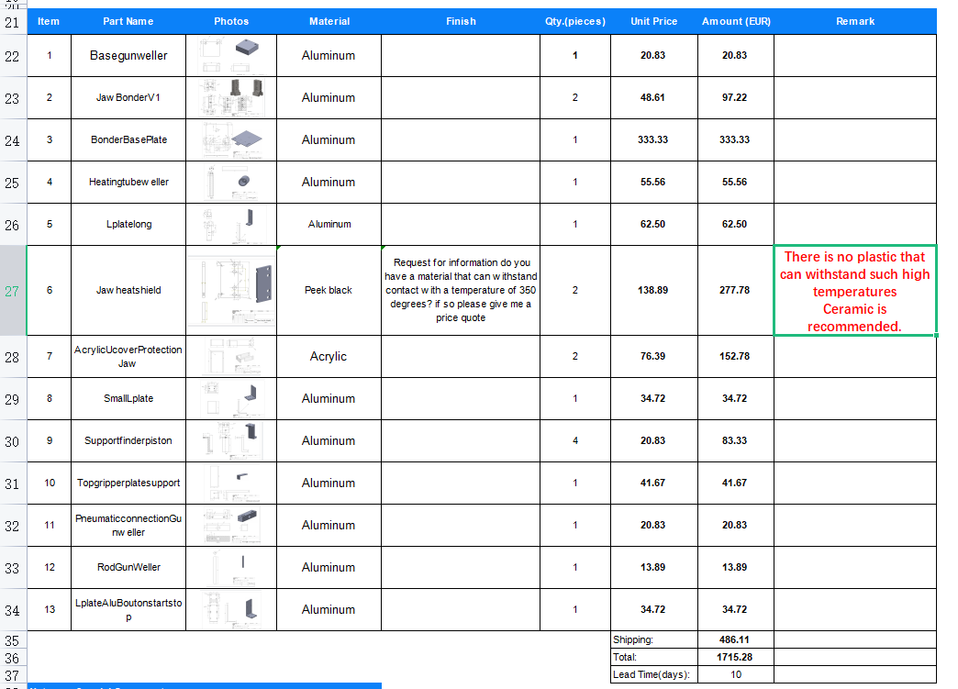Select the Supportfinderpiston part name cell
This screenshot has height=689, width=958.
coord(128,441)
